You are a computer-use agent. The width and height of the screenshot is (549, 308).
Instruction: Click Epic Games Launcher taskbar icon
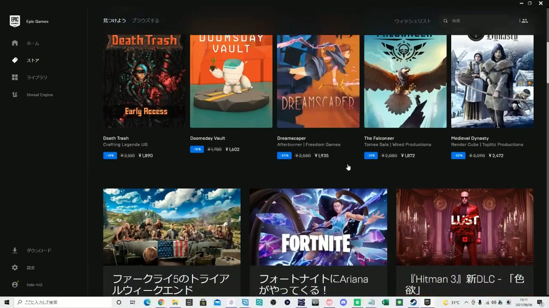427,302
